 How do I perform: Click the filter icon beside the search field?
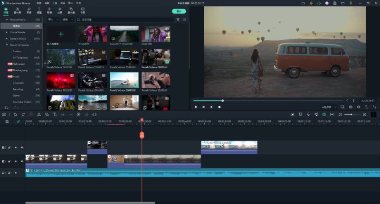pyautogui.click(x=178, y=19)
